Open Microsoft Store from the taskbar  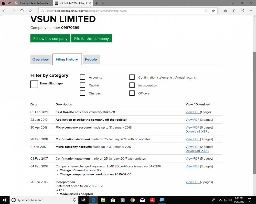[x=113, y=200]
